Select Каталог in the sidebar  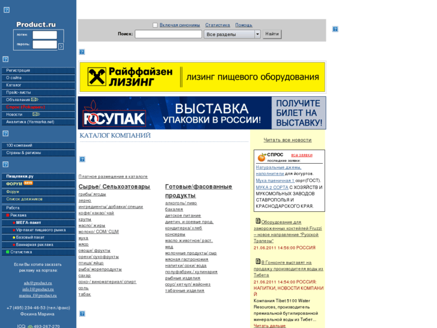tap(38, 85)
